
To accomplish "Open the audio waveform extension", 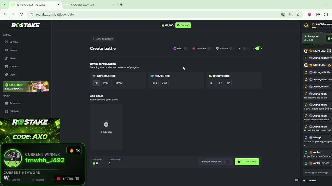I will [318, 14].
